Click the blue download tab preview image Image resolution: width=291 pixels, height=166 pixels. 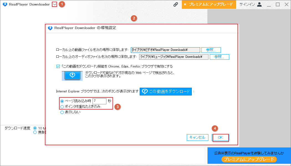[72, 76]
